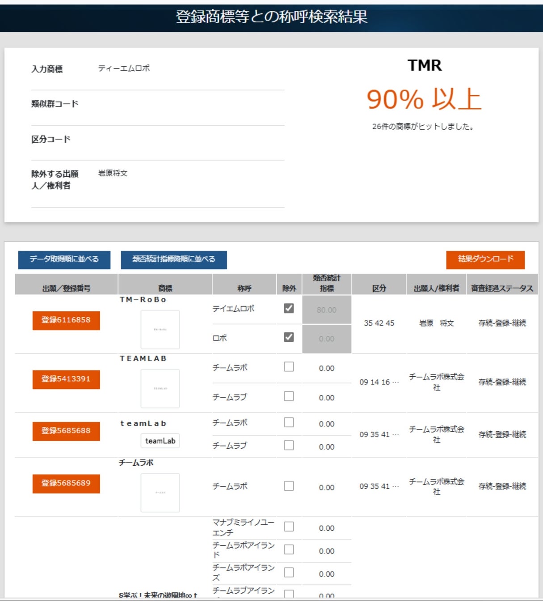This screenshot has height=604, width=543.
Task: Open registration 登録5413391 details
Action: (66, 379)
